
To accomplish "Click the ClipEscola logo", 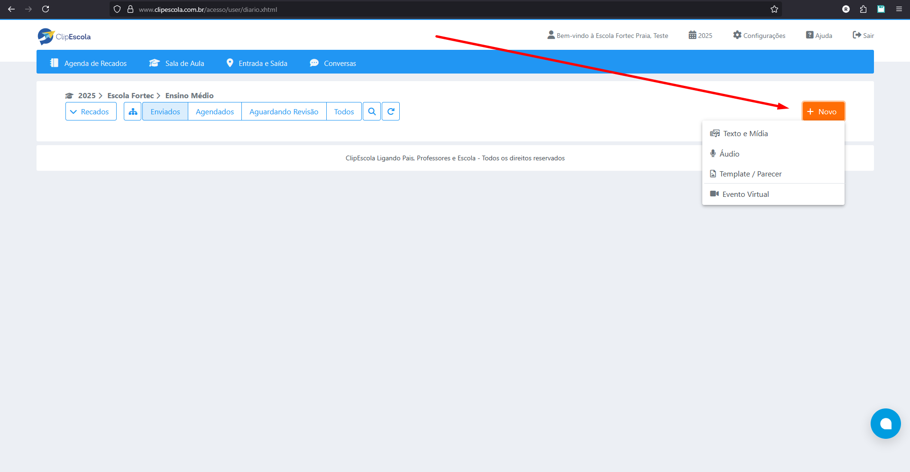I will point(64,37).
